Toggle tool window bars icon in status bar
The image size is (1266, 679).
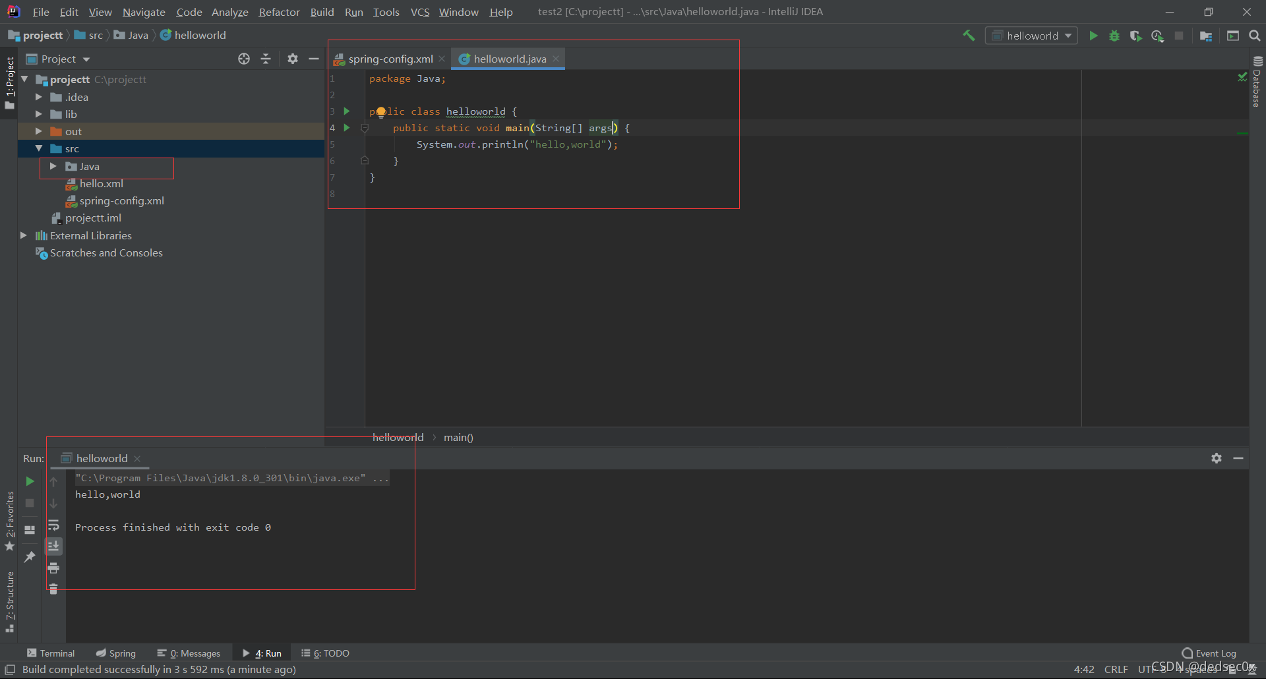pos(10,669)
